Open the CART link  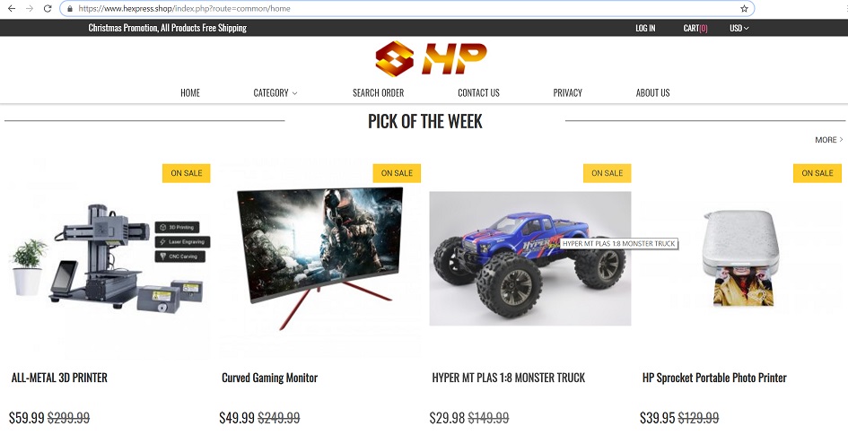695,28
